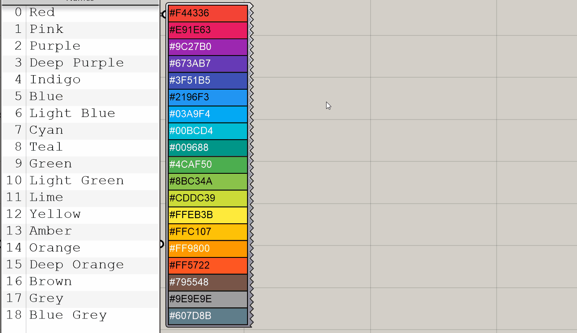Click the #00BCD4 cyan swatch
577x333 pixels.
point(208,131)
